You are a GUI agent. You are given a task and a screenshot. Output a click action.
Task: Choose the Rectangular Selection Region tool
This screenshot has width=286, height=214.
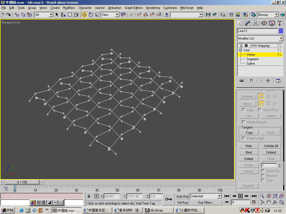pyautogui.click(x=70, y=15)
